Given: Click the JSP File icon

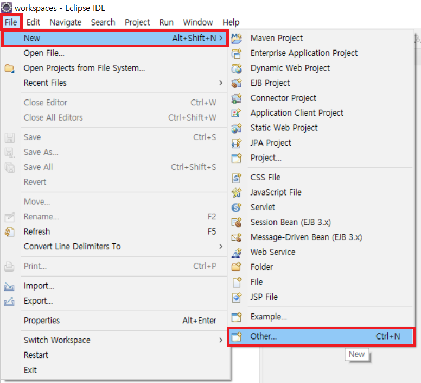Looking at the screenshot, I should pos(237,297).
